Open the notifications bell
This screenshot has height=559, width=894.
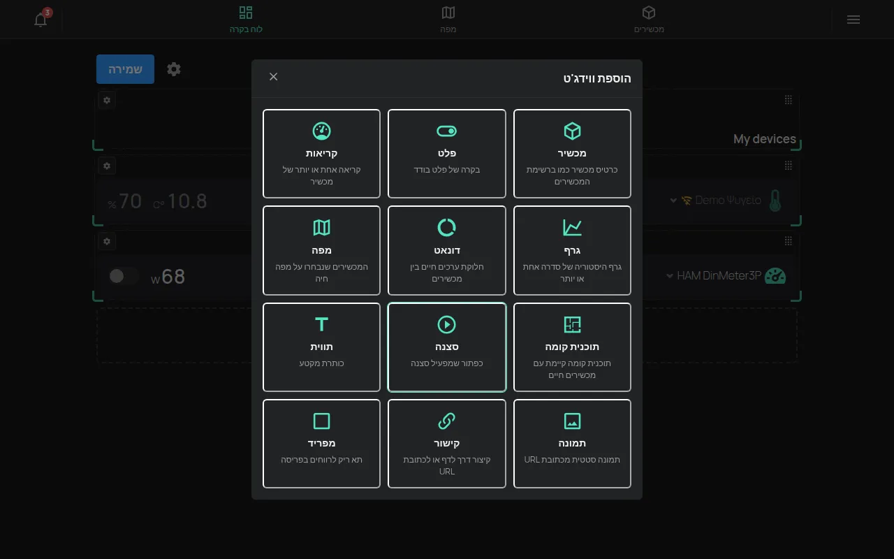tap(41, 20)
